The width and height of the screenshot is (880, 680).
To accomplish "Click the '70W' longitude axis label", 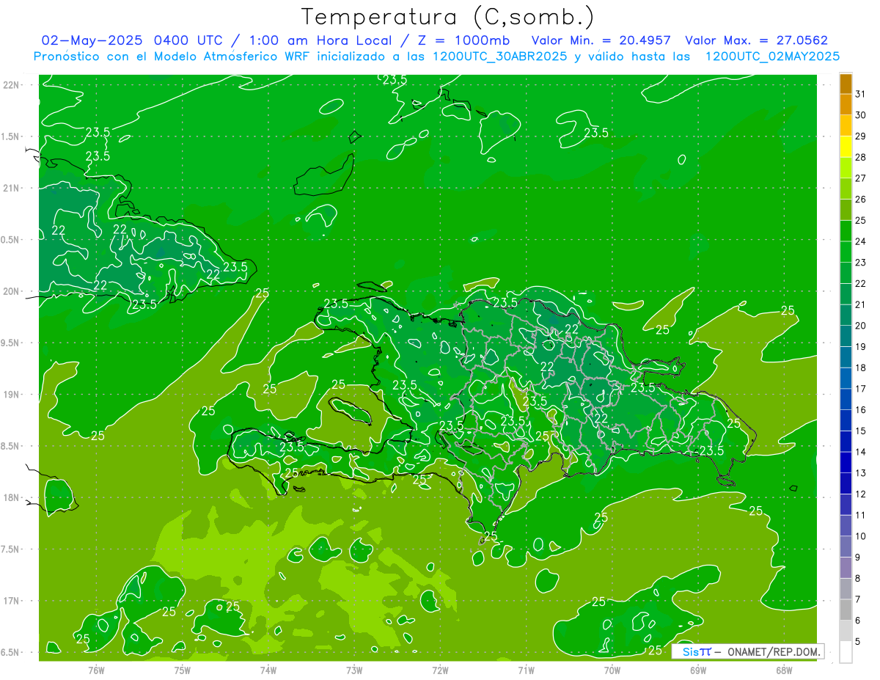I will tap(612, 670).
